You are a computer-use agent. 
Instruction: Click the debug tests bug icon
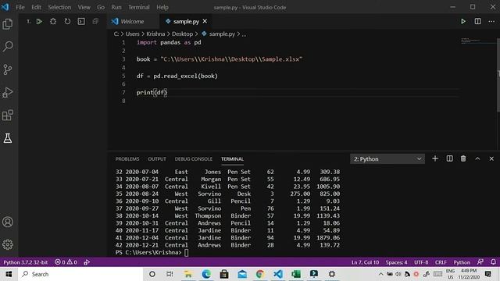pos(53,21)
